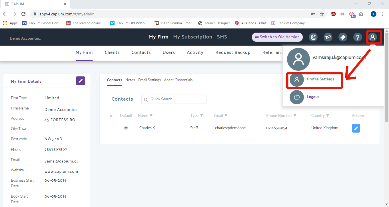This screenshot has width=389, height=207.
Task: Click the United Kingdom country cell
Action: (x=325, y=128)
